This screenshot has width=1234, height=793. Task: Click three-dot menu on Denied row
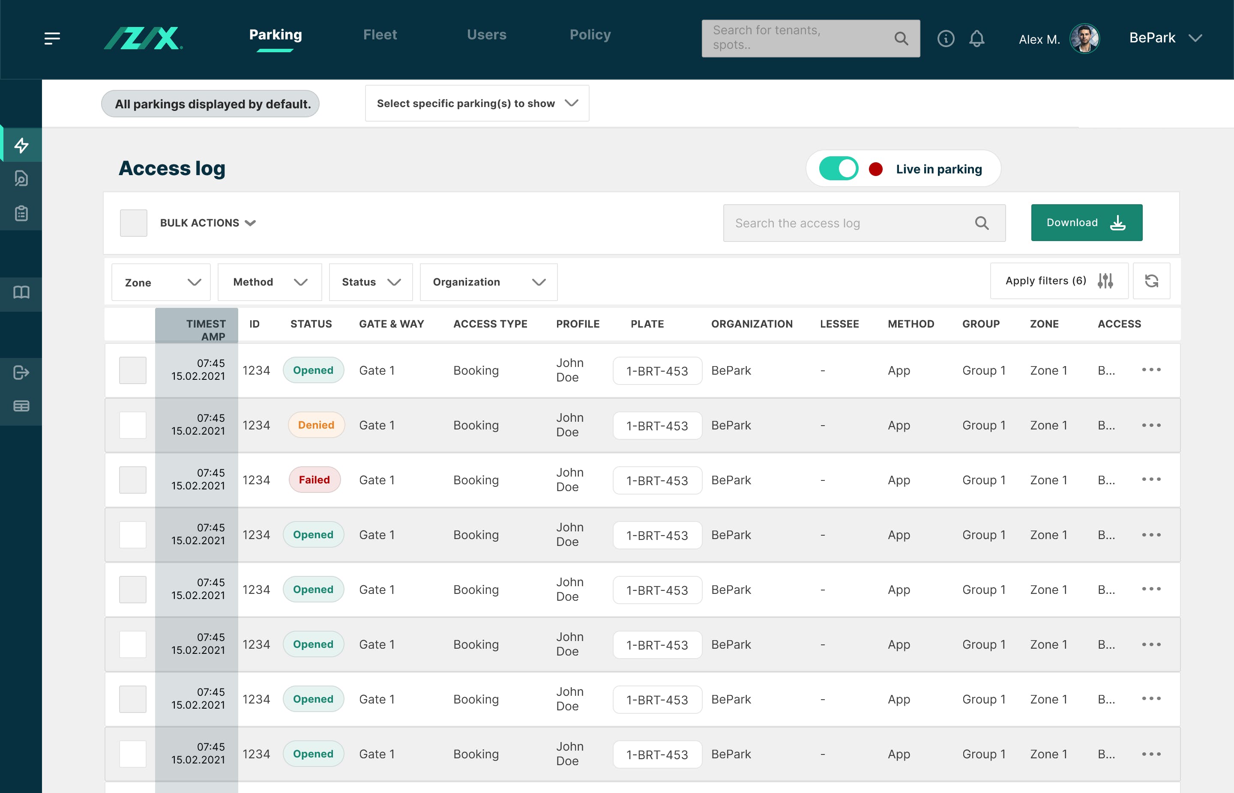1151,425
